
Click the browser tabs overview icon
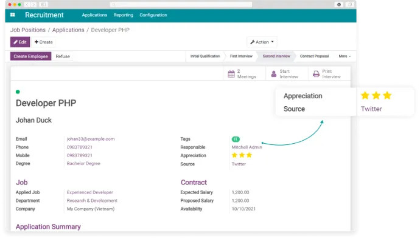click(x=349, y=4)
